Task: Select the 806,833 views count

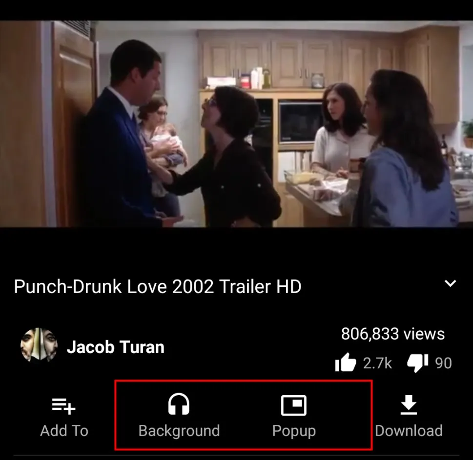Action: click(x=393, y=334)
